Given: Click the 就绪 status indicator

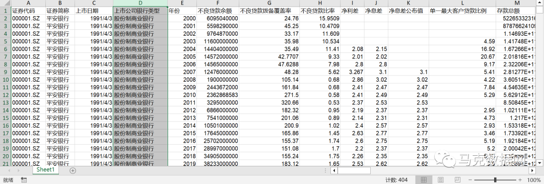Looking at the screenshot, I should coord(8,180).
